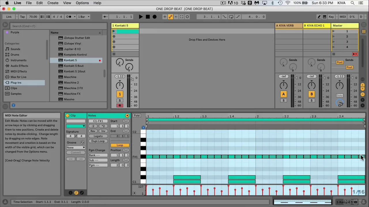Screen dimensions: 369x207
Task: Open the File menu
Action: pos(29,3)
